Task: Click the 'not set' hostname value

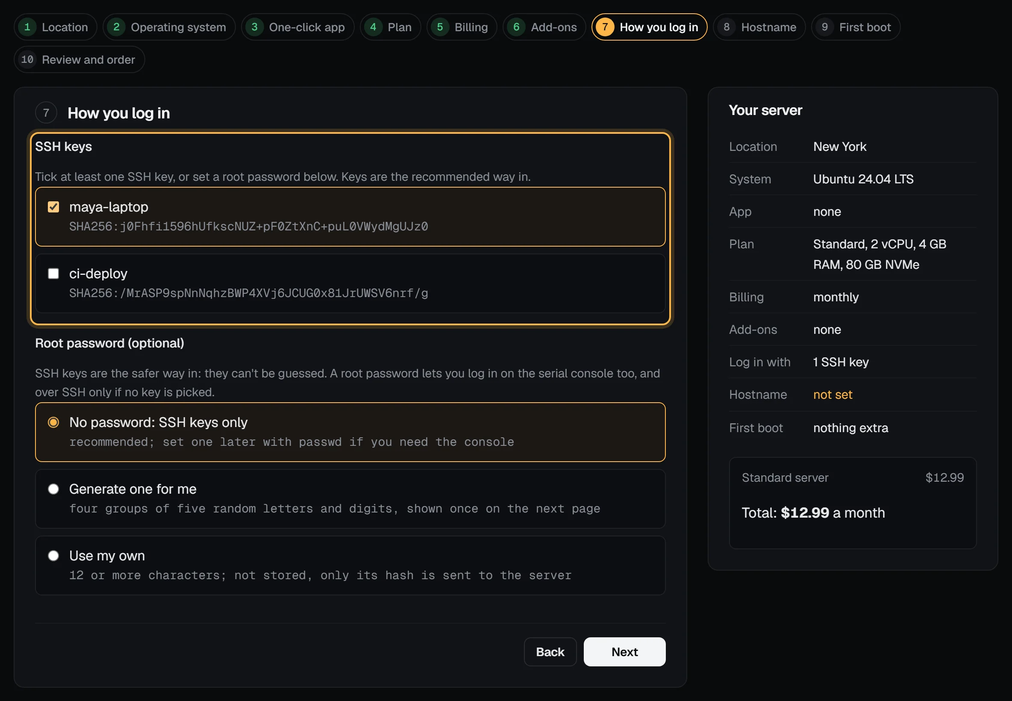Action: pos(833,395)
